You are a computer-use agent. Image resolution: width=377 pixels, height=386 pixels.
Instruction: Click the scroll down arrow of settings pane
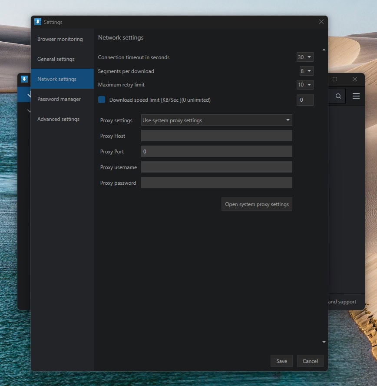[x=324, y=342]
